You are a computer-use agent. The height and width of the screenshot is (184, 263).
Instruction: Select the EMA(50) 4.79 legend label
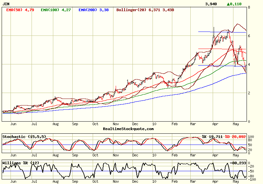pyautogui.click(x=20, y=10)
